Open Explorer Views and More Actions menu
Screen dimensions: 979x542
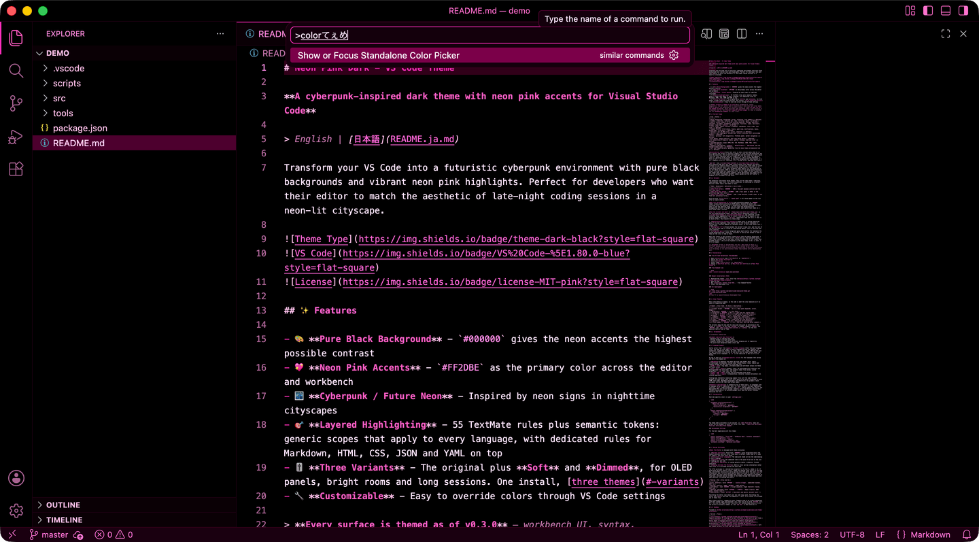(220, 33)
